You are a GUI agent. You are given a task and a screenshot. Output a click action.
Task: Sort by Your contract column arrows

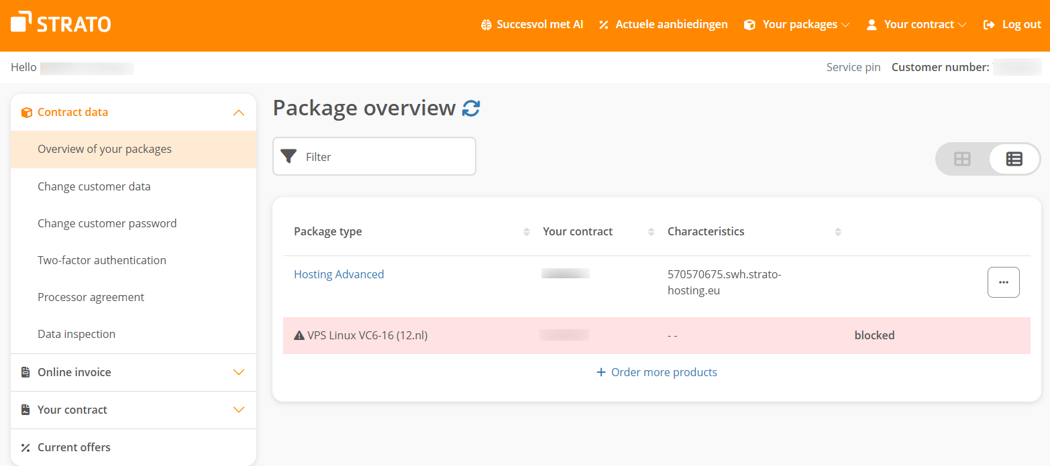coord(651,232)
